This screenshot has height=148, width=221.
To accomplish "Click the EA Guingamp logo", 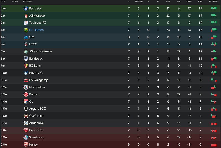I will coord(26,80).
